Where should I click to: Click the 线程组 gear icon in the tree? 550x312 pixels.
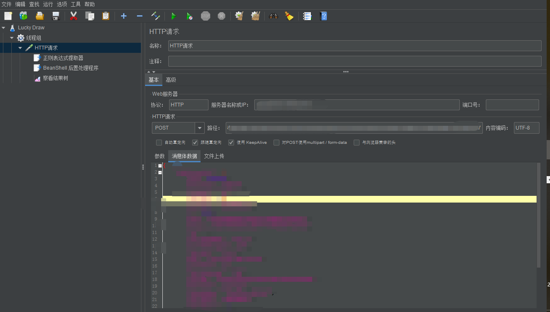click(x=21, y=38)
